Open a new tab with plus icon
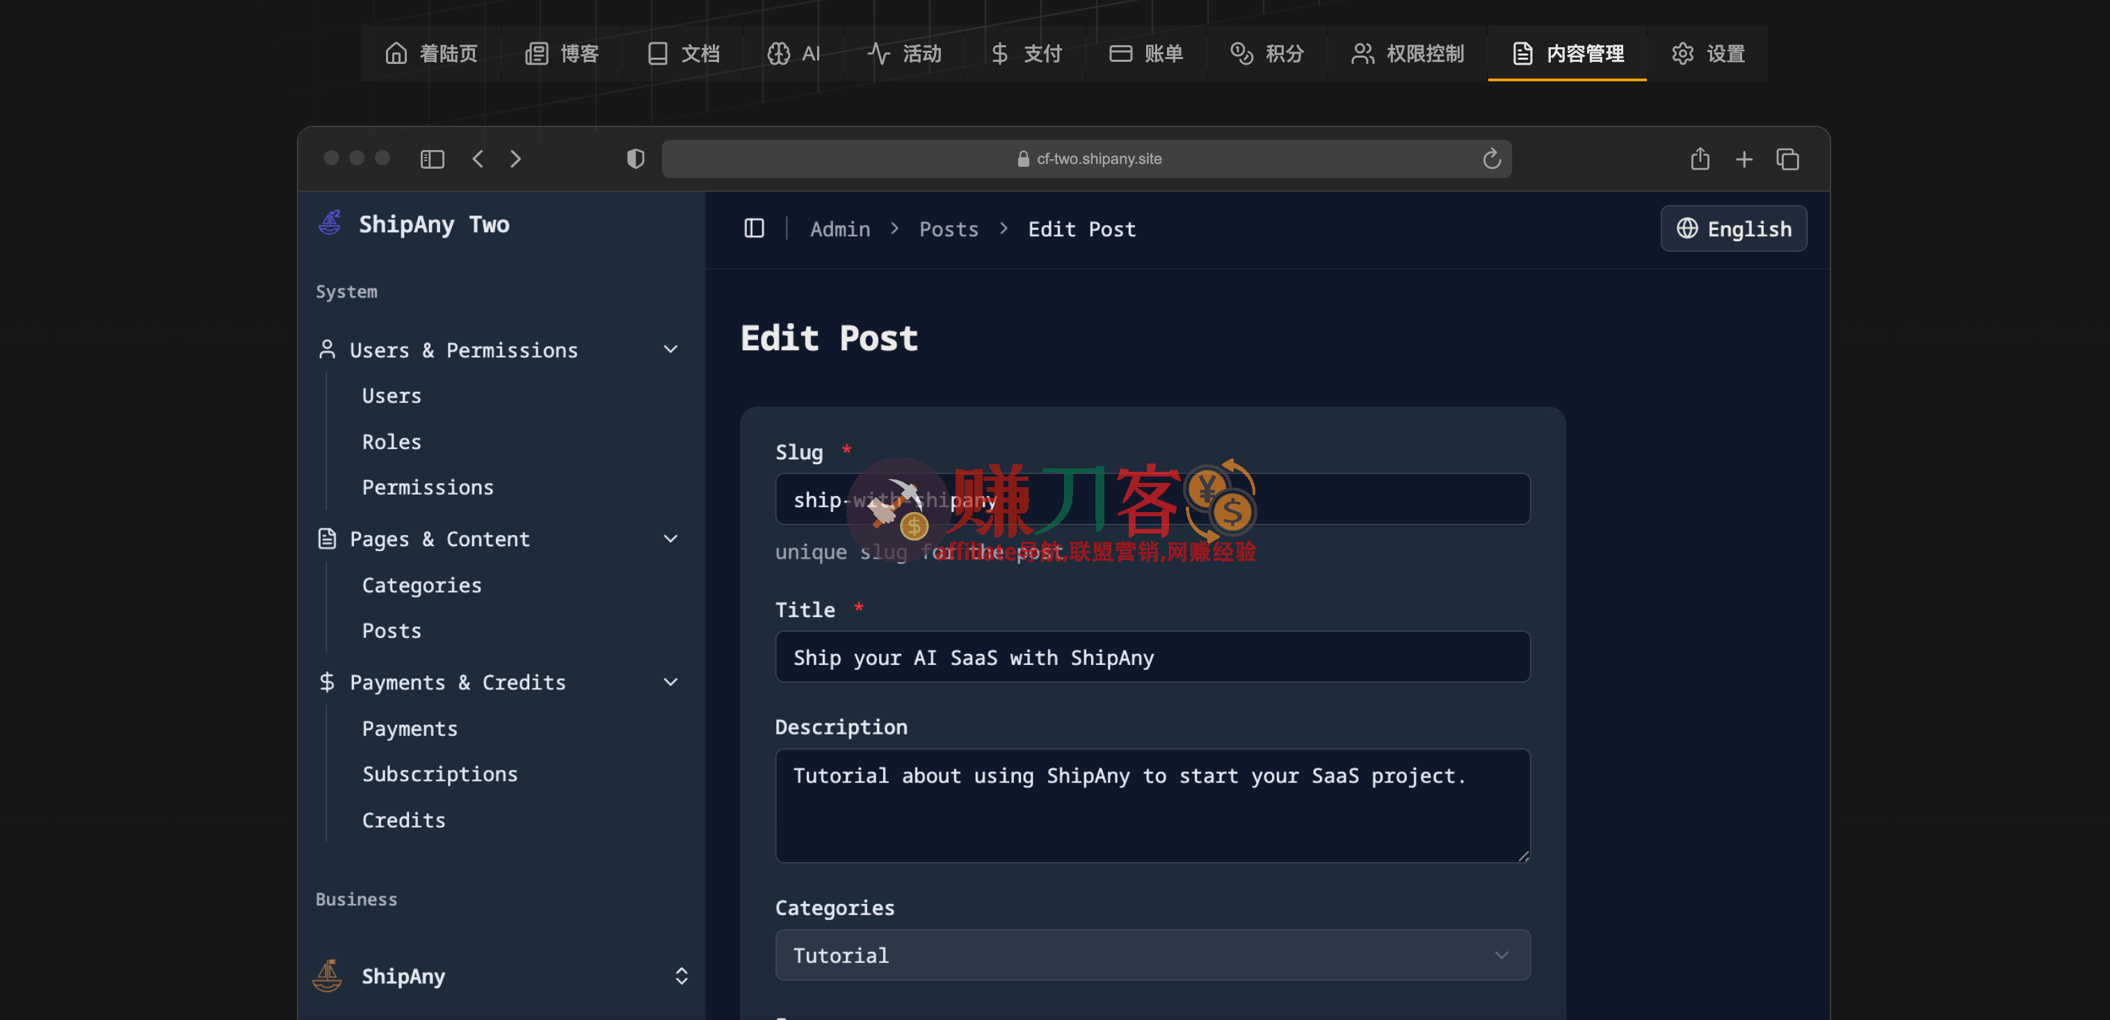2110x1020 pixels. pos(1744,159)
